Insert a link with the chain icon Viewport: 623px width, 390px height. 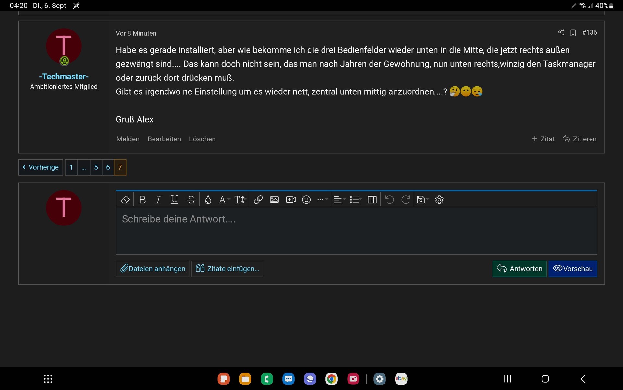coord(258,200)
